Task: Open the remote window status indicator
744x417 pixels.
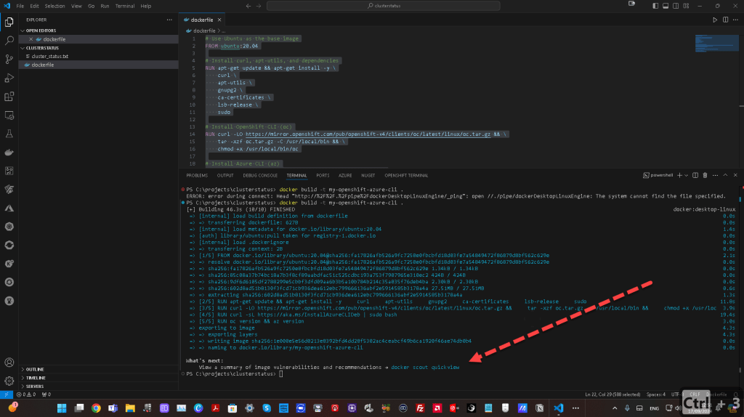Action: [6, 394]
